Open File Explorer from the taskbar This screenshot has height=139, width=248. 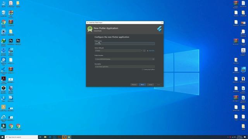(x=45, y=137)
